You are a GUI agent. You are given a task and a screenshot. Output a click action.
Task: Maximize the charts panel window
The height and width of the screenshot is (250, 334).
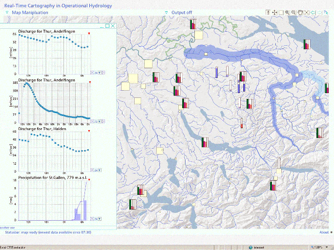pyautogui.click(x=108, y=26)
